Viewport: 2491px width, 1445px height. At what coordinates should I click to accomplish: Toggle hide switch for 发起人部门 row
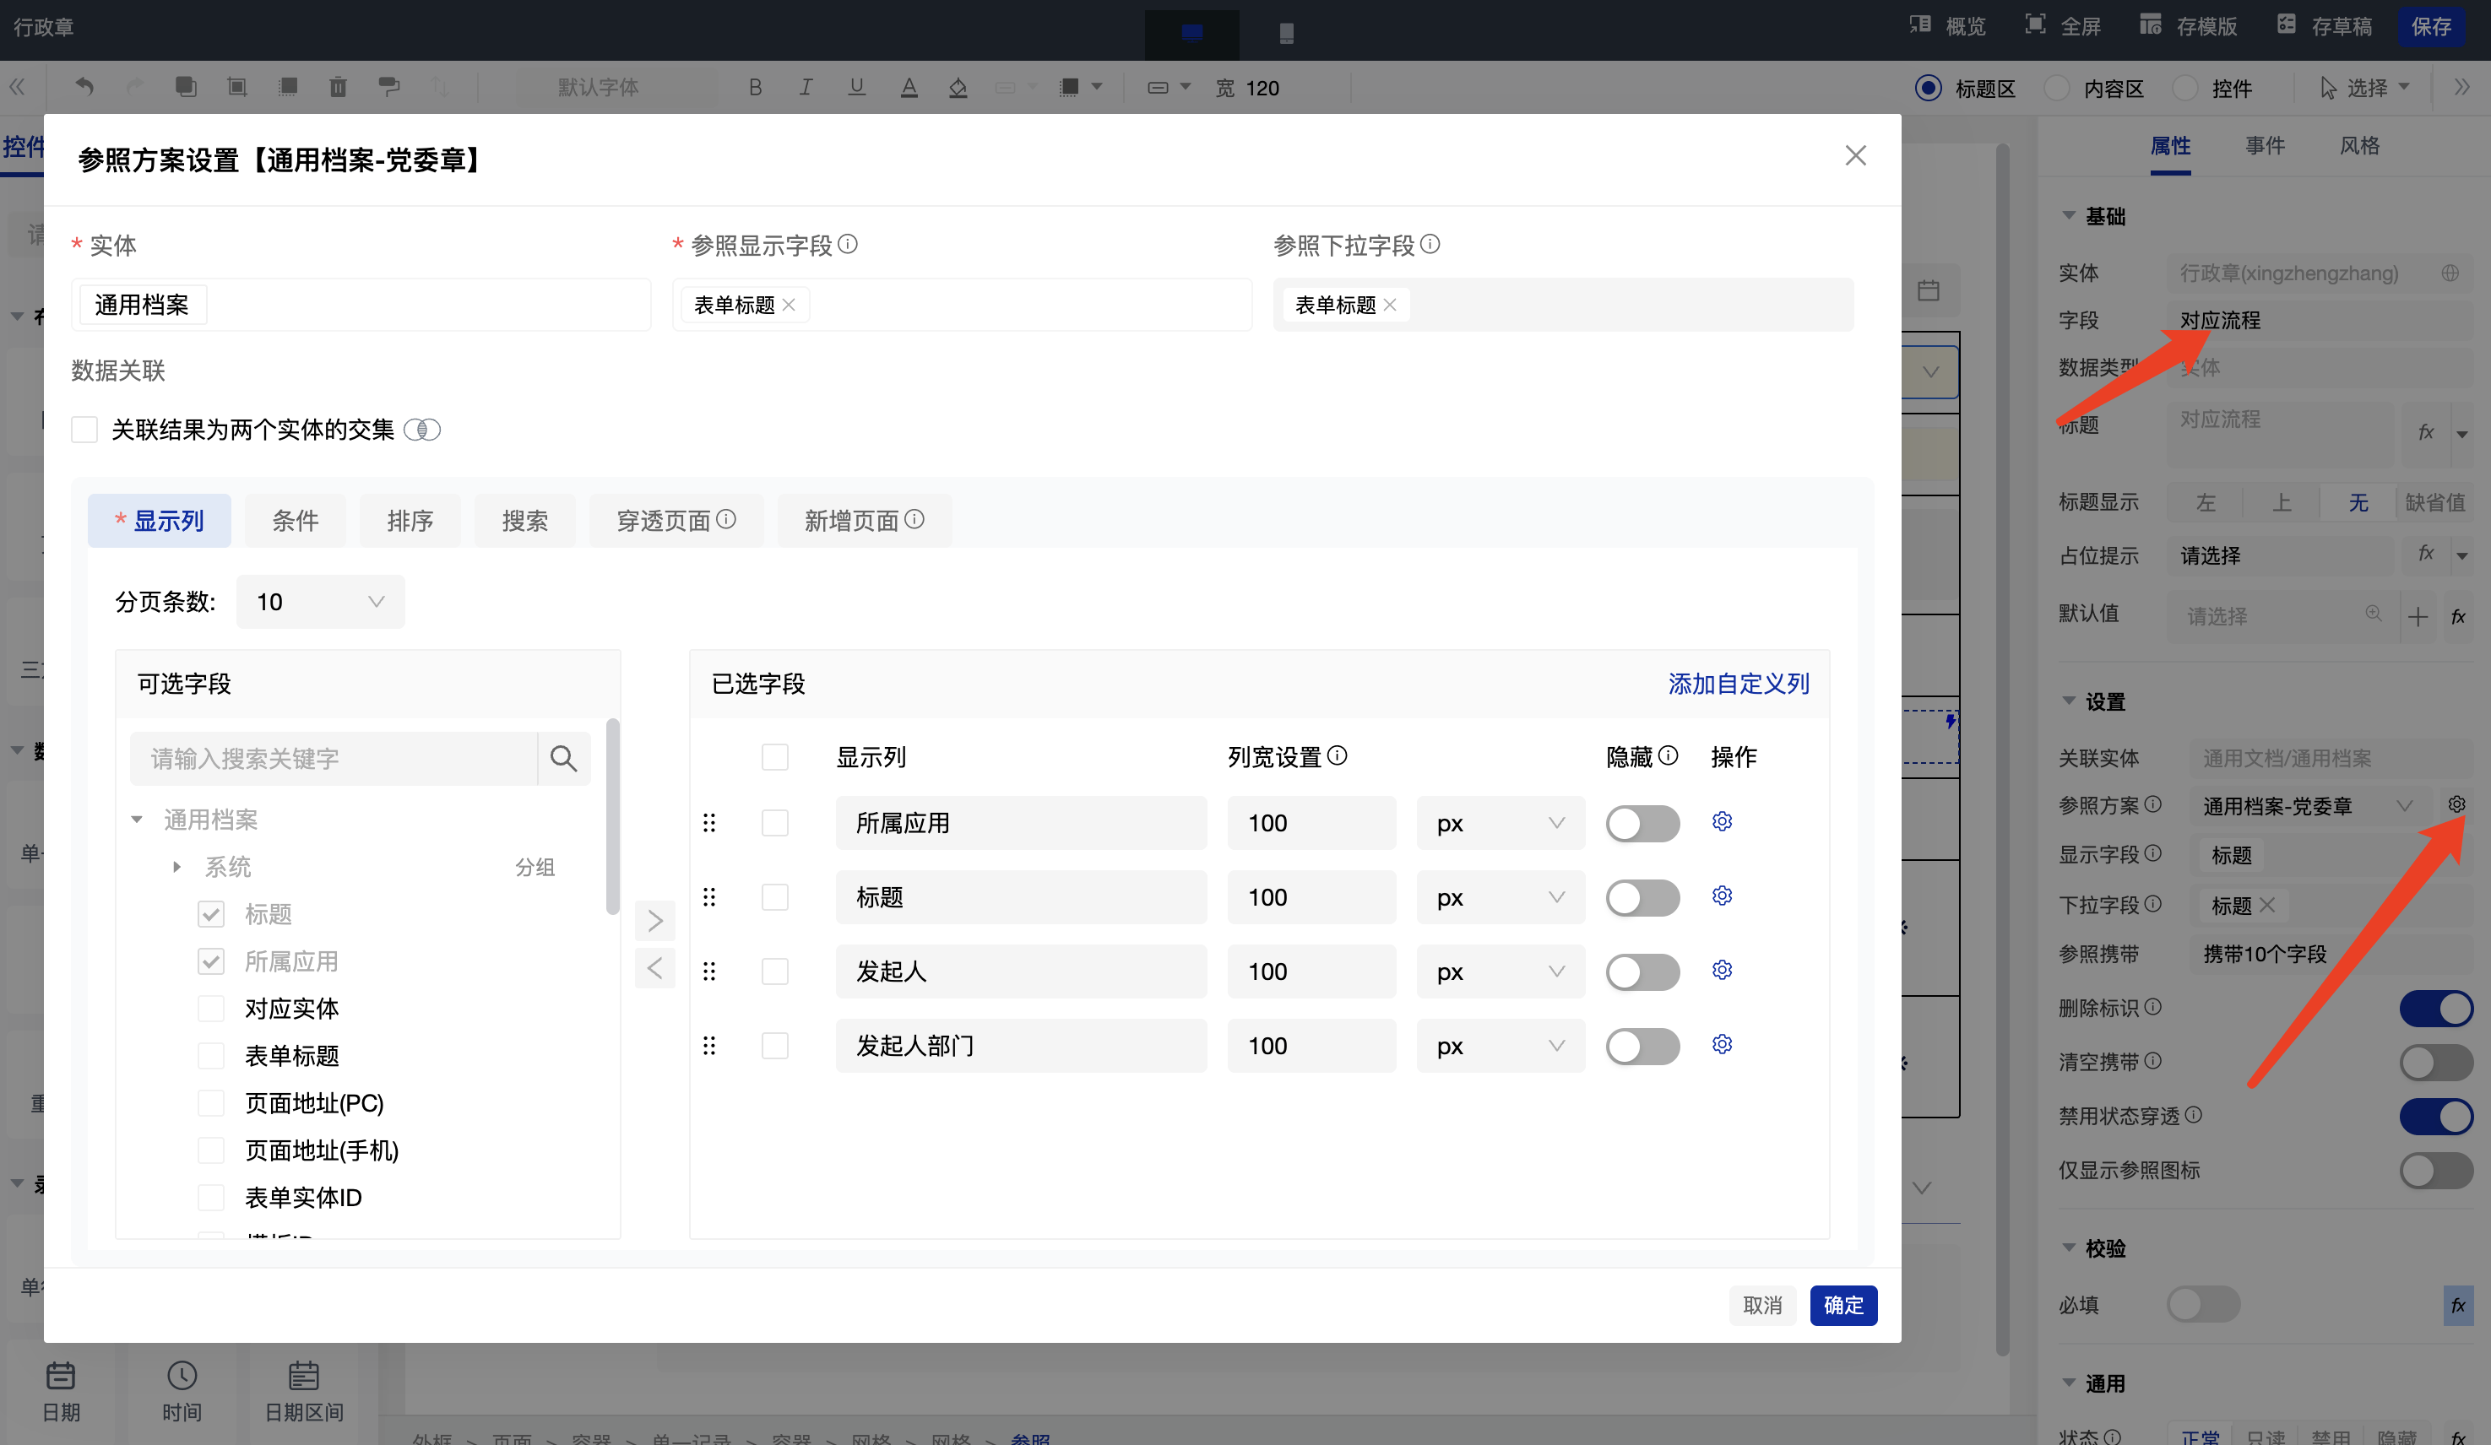point(1642,1046)
